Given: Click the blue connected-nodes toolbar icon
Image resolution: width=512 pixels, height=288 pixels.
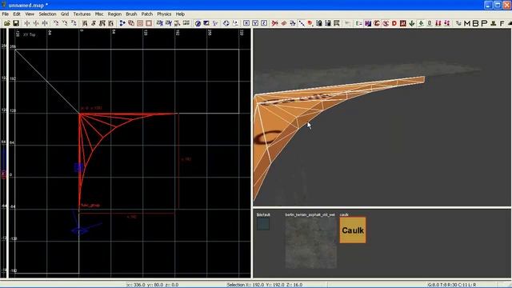Looking at the screenshot, I should (122, 23).
